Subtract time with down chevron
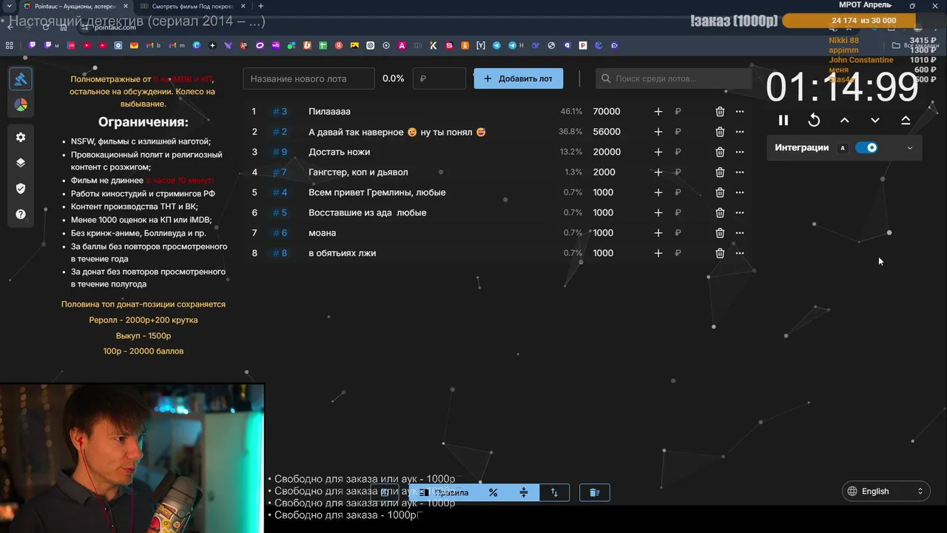 (x=875, y=120)
